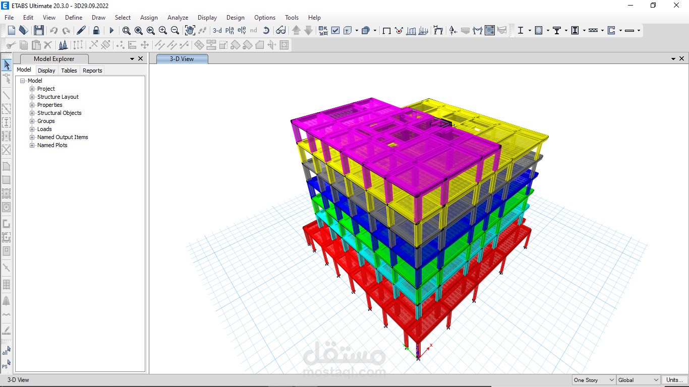Image resolution: width=689 pixels, height=387 pixels.
Task: Open the File menu
Action: coord(9,17)
